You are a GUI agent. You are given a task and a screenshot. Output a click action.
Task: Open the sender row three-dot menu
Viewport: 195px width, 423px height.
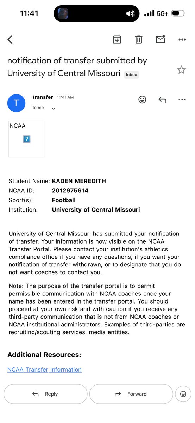(x=182, y=100)
